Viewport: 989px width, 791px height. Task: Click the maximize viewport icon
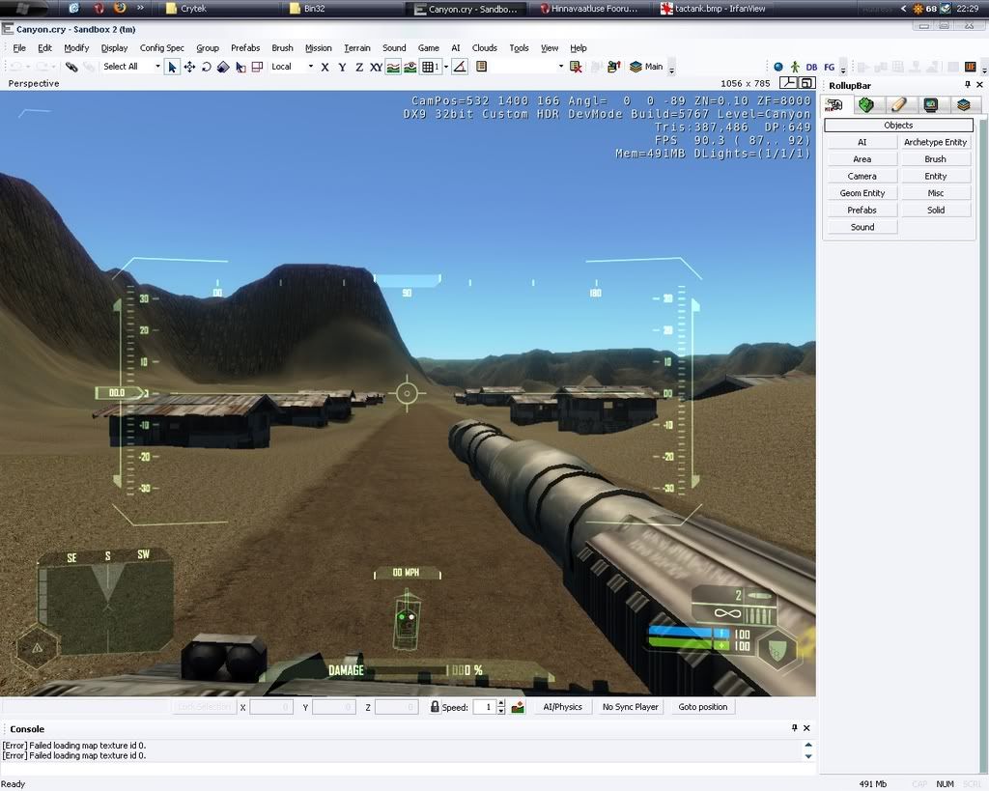click(806, 83)
